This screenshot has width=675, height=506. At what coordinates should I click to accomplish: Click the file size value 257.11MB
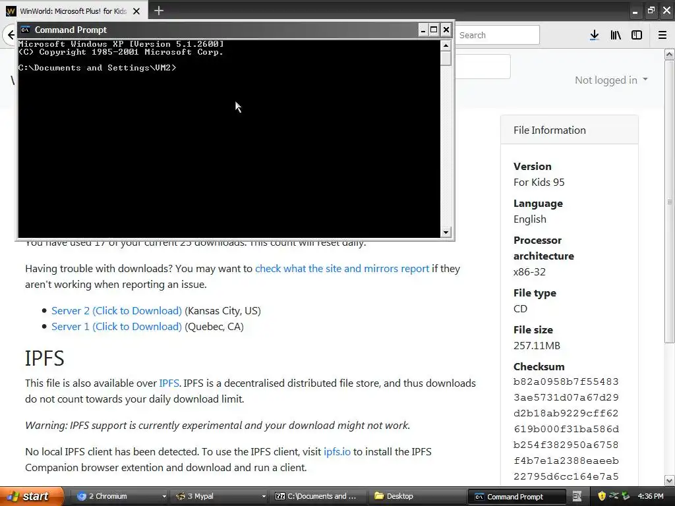coord(537,345)
